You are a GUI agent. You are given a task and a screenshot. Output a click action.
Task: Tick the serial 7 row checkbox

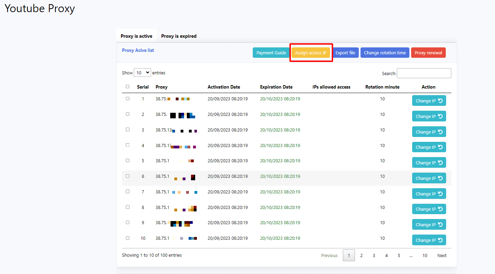tap(128, 191)
